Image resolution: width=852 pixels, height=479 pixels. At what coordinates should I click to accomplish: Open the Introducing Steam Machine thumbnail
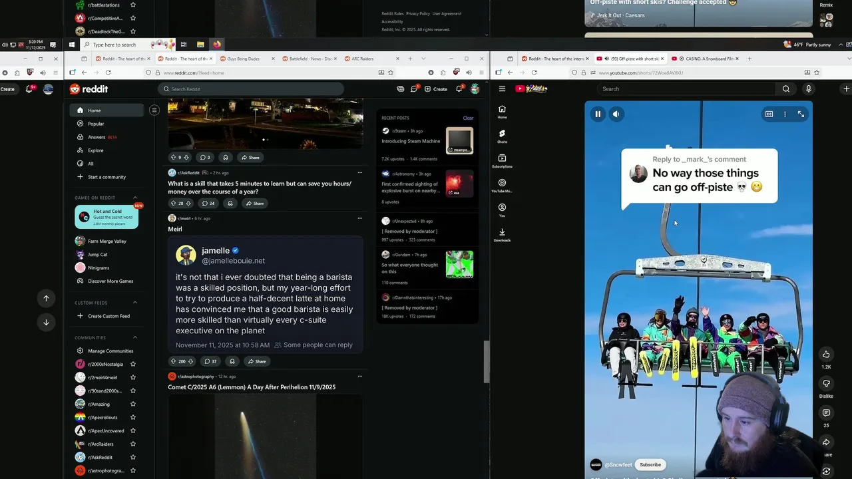(459, 140)
